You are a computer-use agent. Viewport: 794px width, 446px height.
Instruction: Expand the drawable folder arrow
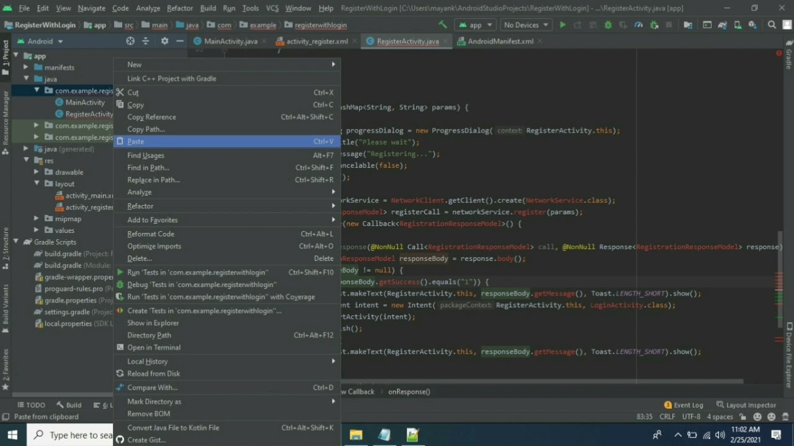37,172
